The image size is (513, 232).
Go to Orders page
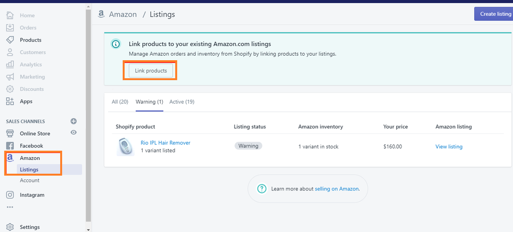(28, 28)
